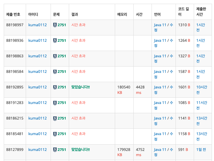Click '1시간 전' timestamp of submission 88198997
Viewport: 214px width, 161px height.
(x=201, y=27)
